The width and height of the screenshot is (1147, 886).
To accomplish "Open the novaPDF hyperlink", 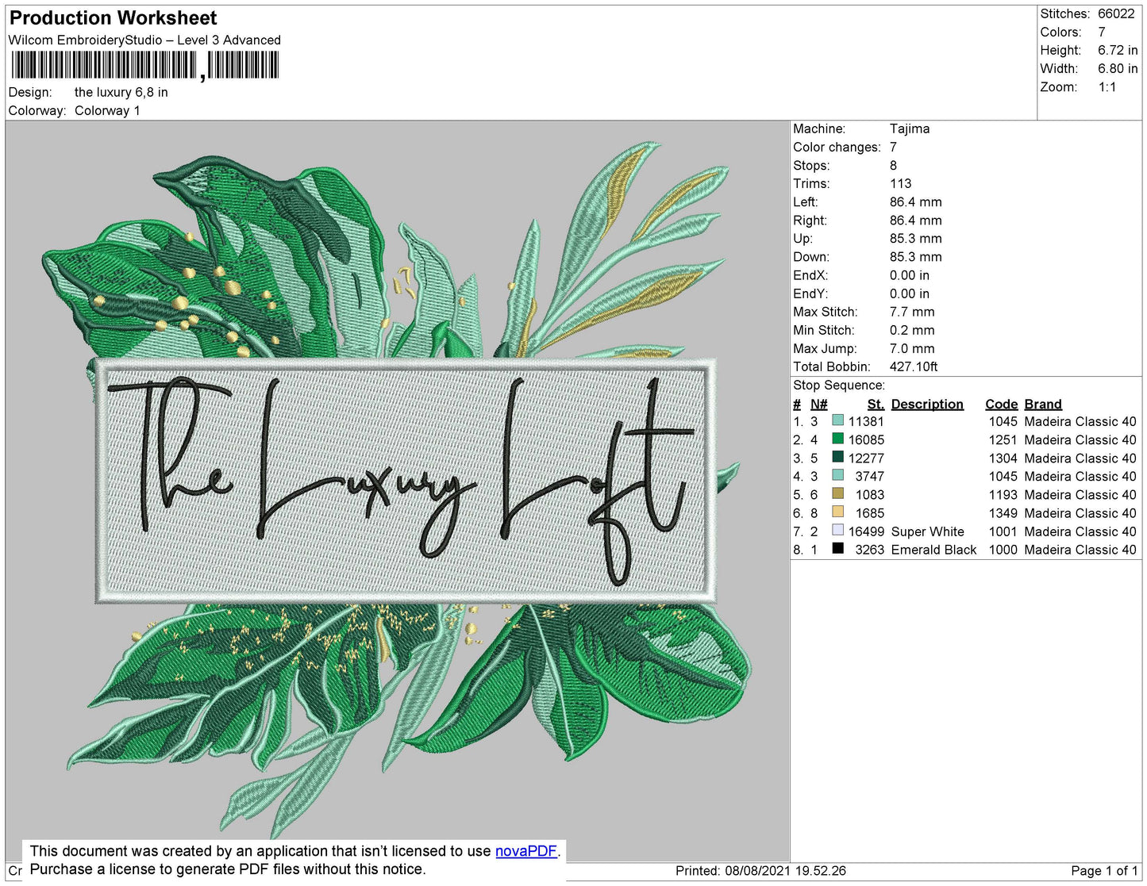I will 526,851.
